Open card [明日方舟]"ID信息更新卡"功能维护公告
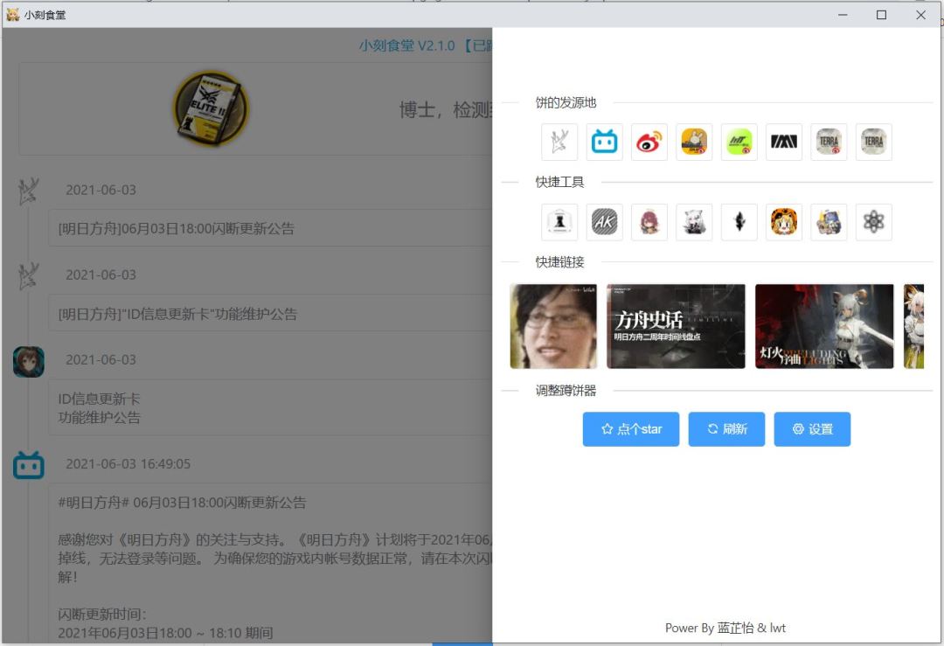Viewport: 944px width, 646px height. point(270,314)
